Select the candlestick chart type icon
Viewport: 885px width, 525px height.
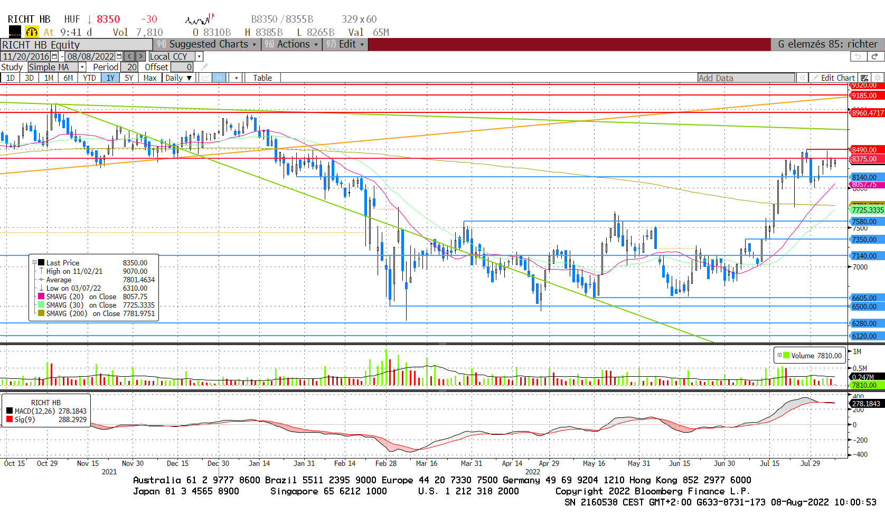coord(219,78)
